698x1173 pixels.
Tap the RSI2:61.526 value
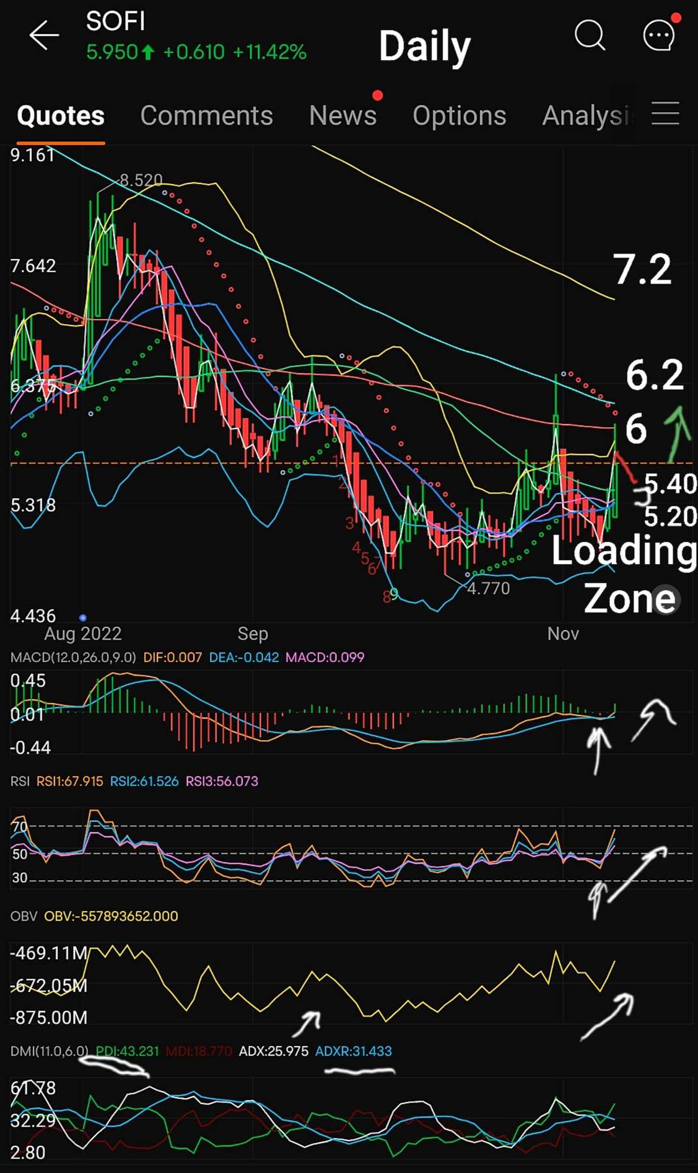[144, 781]
